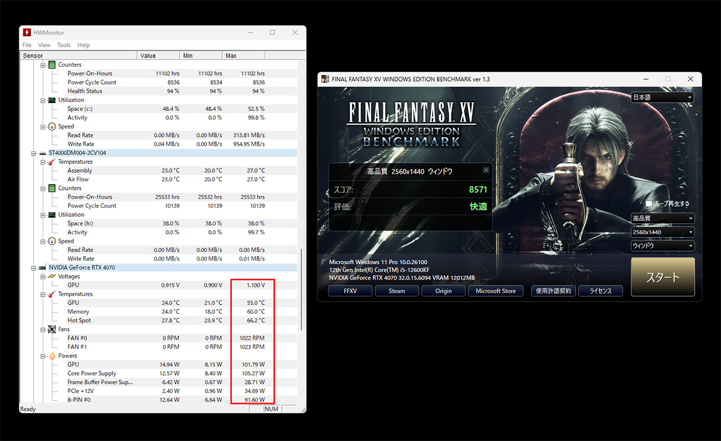Open the 使用許諾契約 license agreement button

[x=554, y=291]
